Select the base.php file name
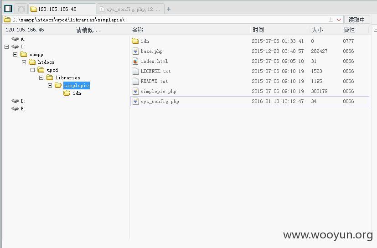This screenshot has height=248, width=377. click(x=152, y=51)
